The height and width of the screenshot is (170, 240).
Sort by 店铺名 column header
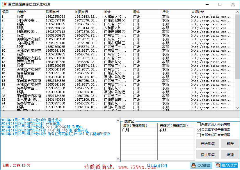(30, 12)
